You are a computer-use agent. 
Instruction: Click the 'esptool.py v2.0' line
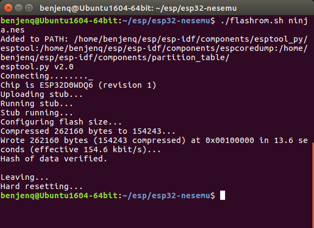tap(37, 67)
